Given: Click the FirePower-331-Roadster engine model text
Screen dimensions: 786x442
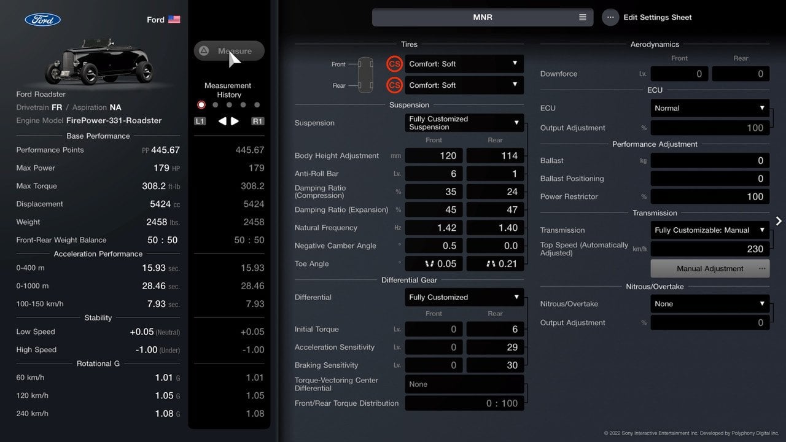Looking at the screenshot, I should pos(114,120).
